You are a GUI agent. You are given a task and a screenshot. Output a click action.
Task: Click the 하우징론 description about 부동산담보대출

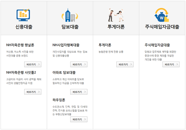click(70, 111)
